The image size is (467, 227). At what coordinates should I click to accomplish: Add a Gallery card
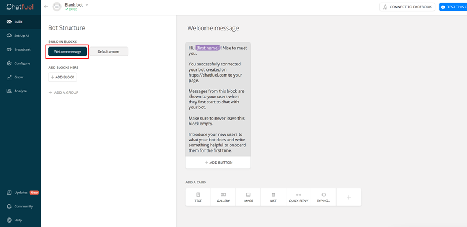[x=223, y=197]
